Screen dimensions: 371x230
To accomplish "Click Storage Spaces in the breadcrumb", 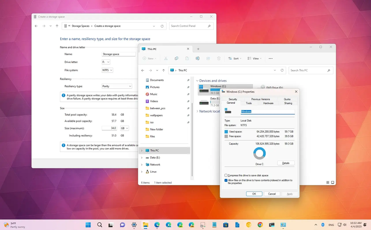I will 80,26.
